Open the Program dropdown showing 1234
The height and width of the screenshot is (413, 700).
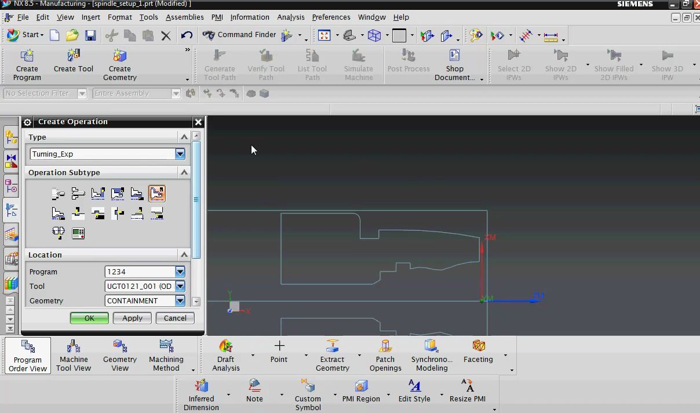coord(180,271)
